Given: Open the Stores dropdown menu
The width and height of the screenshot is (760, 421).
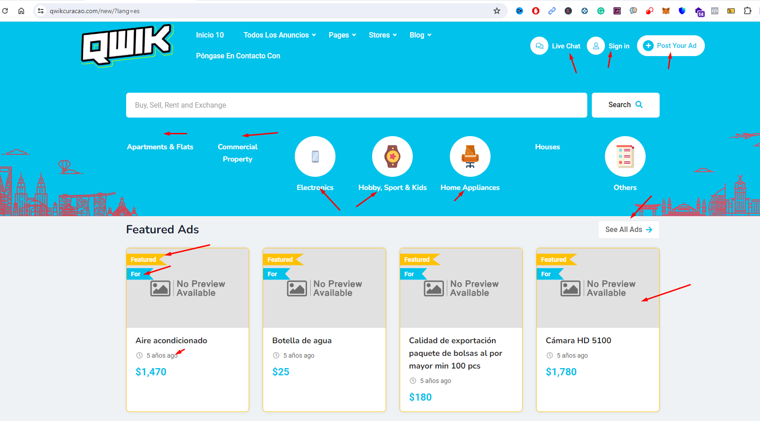Looking at the screenshot, I should 382,35.
